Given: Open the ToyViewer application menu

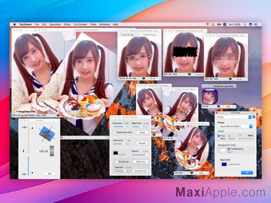Looking at the screenshot, I should click(26, 24).
